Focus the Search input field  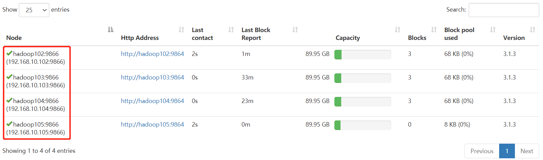pyautogui.click(x=504, y=10)
